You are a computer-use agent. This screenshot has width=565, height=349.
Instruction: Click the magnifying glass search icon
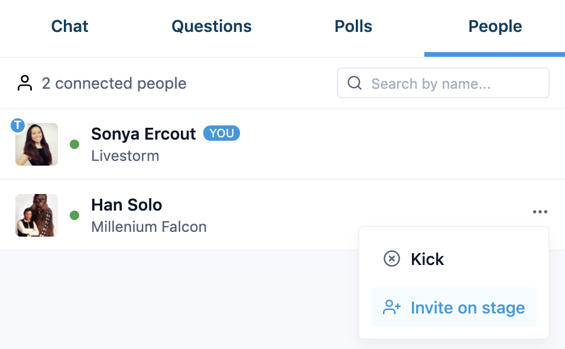point(355,83)
